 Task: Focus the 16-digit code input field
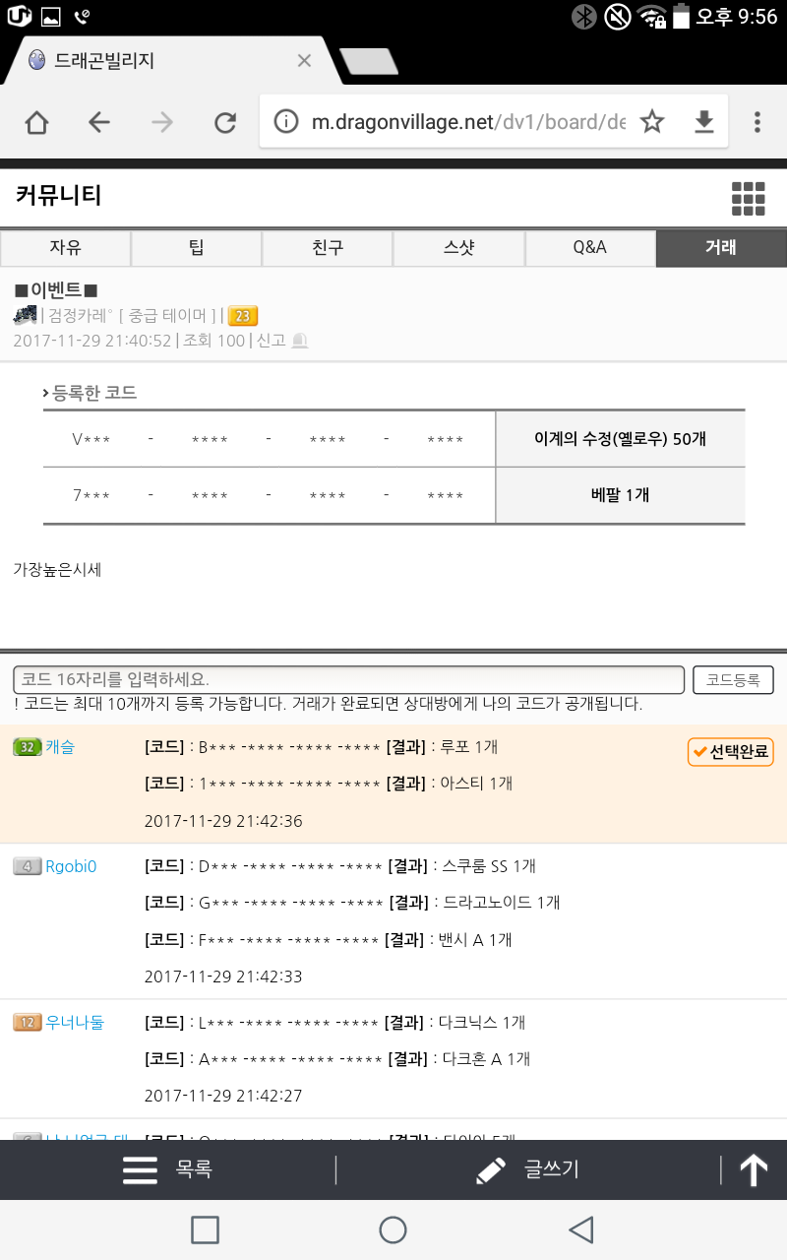click(348, 680)
